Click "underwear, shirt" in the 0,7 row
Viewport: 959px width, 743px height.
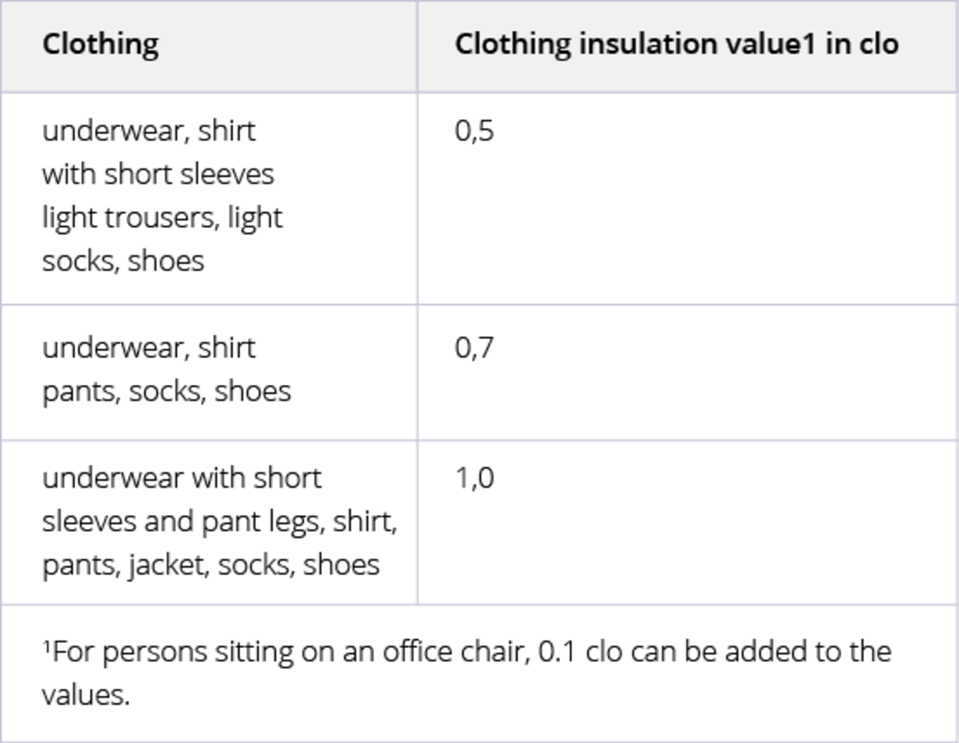click(149, 348)
